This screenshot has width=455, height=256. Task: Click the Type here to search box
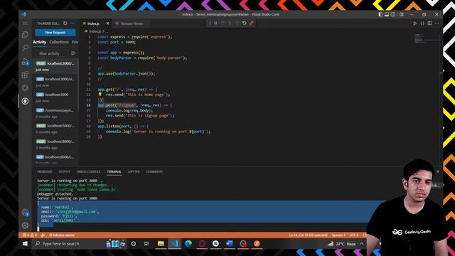70,244
